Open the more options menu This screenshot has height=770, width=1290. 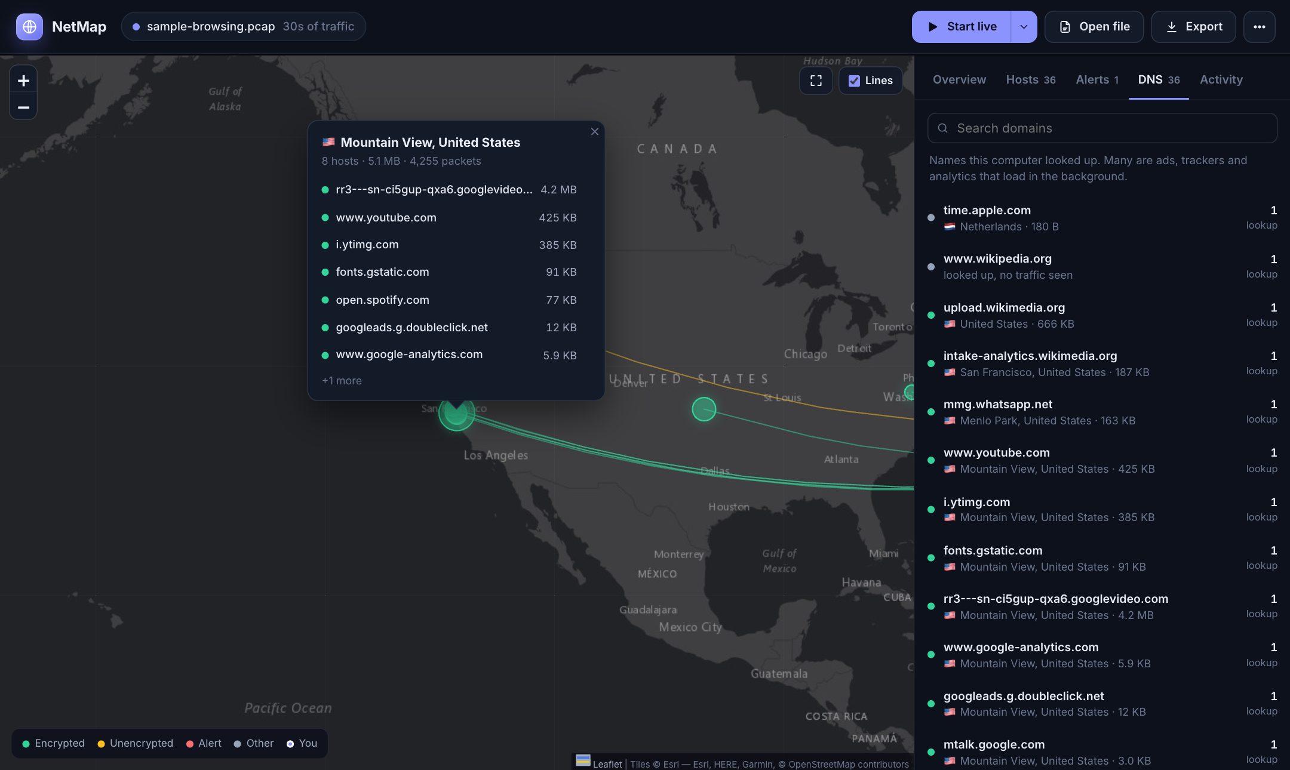coord(1259,27)
